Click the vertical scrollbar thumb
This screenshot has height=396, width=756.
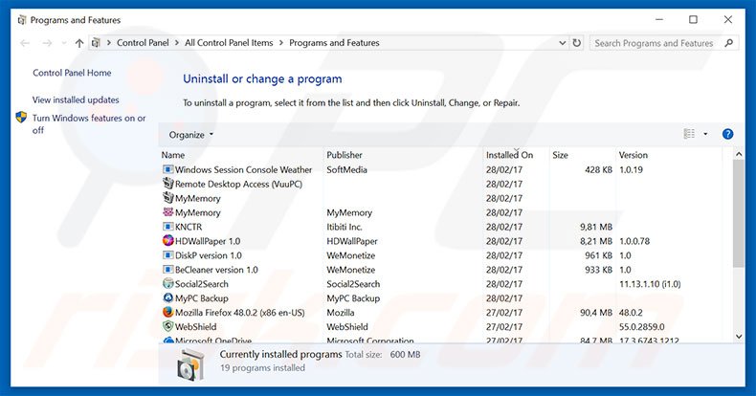pos(739,213)
